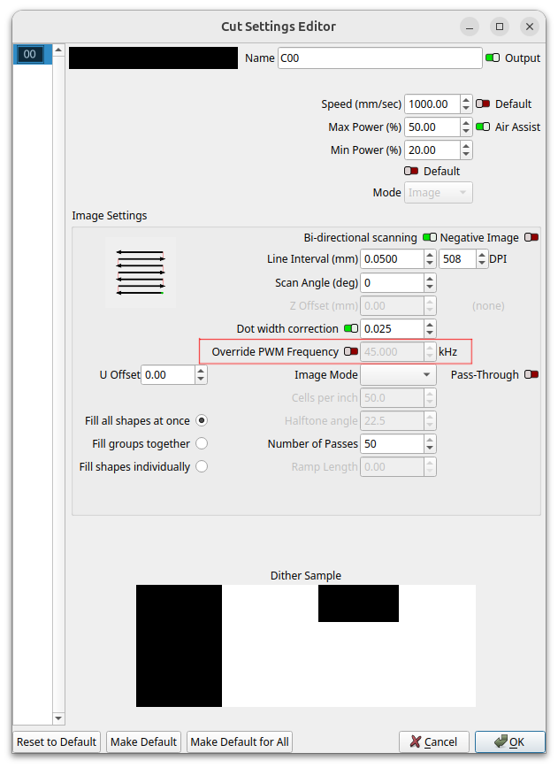Image resolution: width=558 pixels, height=768 pixels.
Task: Toggle the Output switch
Action: tap(493, 58)
